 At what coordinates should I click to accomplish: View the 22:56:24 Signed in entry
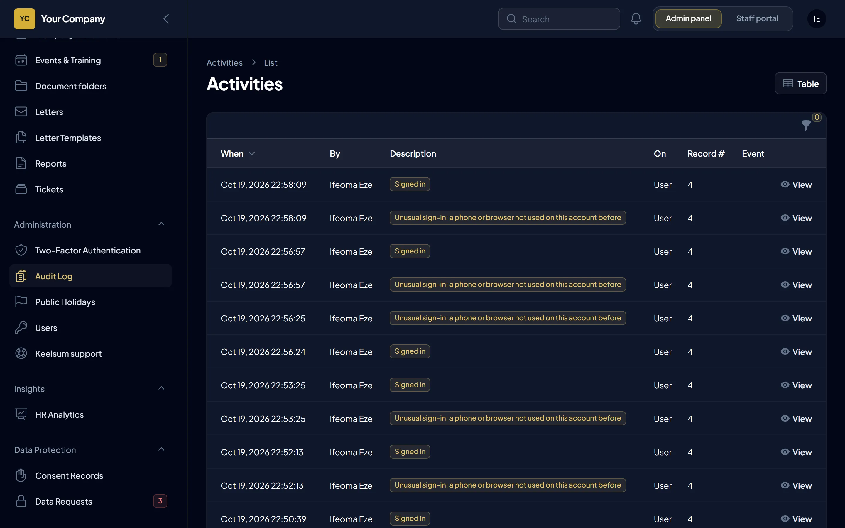(796, 352)
